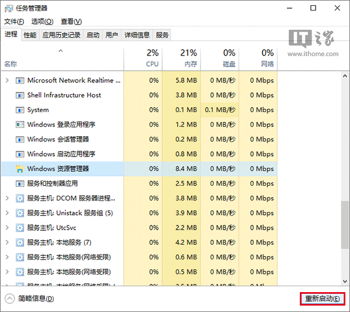The image size is (350, 312).
Task: Select the Shell Infrastructure Host name
Action: click(x=64, y=95)
